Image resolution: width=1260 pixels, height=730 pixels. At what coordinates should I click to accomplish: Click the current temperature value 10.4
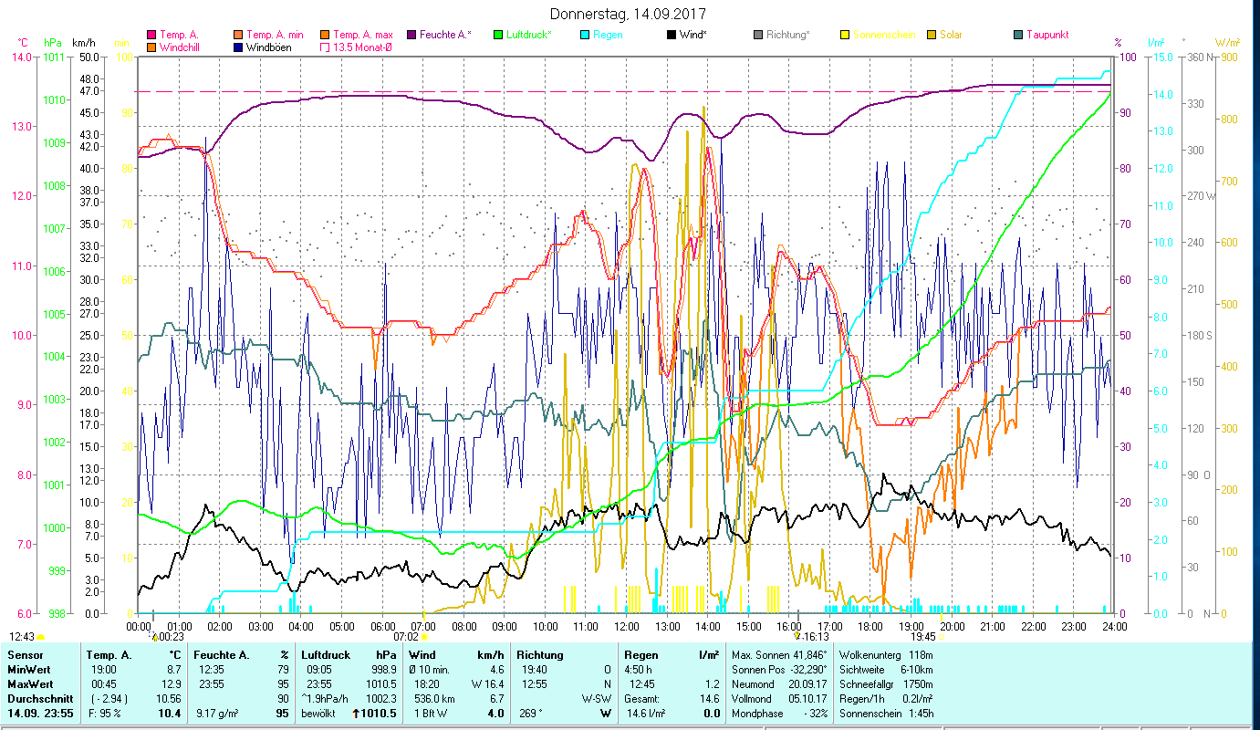click(x=169, y=714)
